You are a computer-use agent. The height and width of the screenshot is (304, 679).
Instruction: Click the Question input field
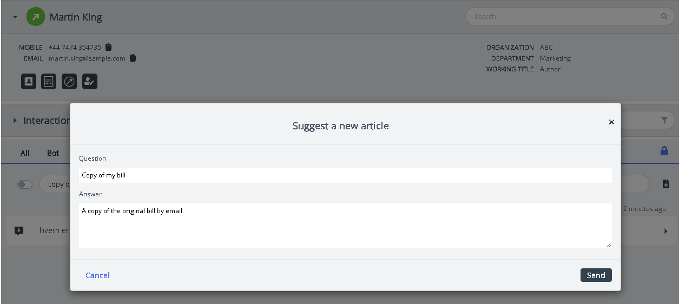click(x=345, y=175)
